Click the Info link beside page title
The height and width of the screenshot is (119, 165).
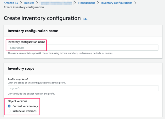pos(85,19)
